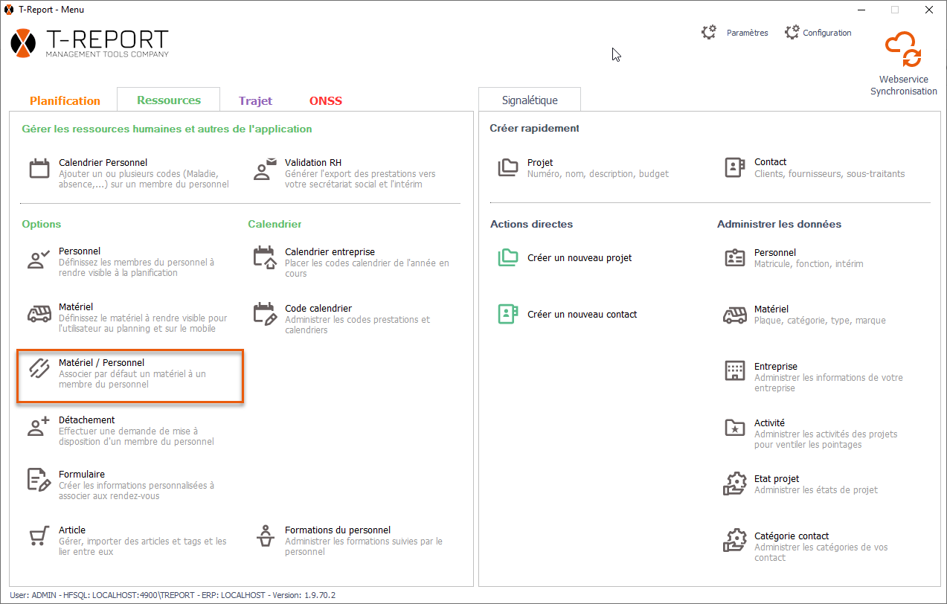Select the Signalétique tab

tap(530, 100)
